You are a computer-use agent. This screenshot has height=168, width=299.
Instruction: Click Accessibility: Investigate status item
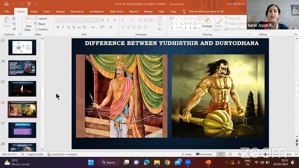point(62,154)
